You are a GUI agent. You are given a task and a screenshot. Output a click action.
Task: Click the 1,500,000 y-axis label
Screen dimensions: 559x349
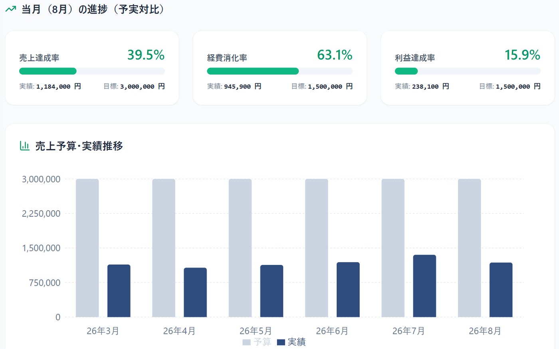point(41,248)
